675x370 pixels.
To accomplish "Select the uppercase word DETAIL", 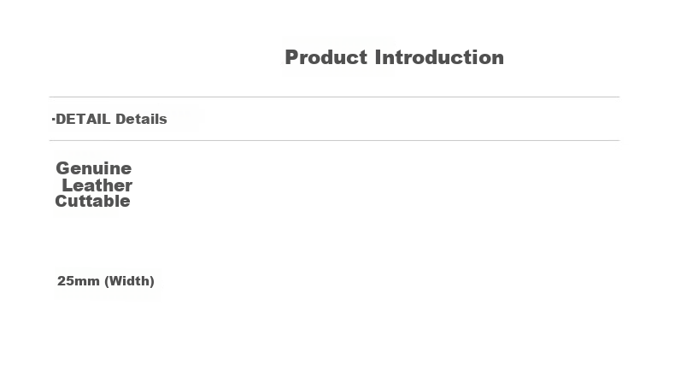I will (83, 119).
